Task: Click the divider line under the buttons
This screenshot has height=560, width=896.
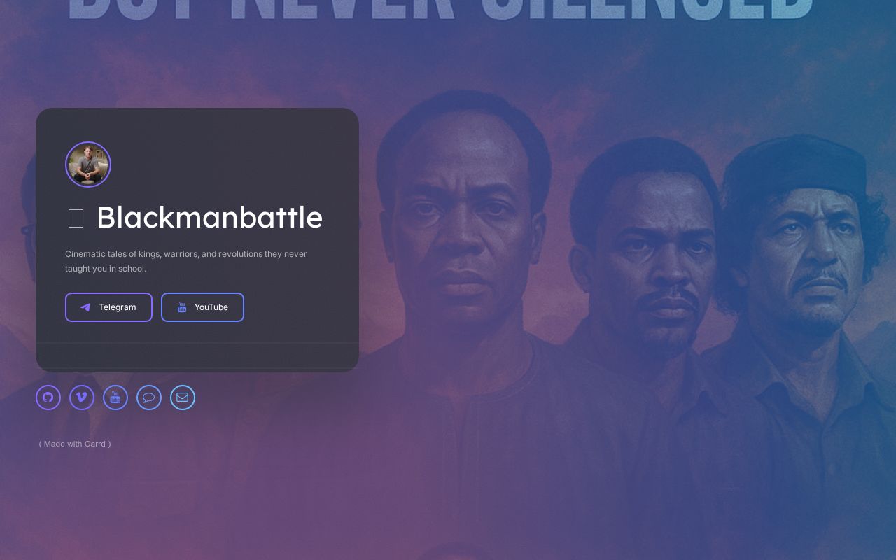Action: point(197,343)
